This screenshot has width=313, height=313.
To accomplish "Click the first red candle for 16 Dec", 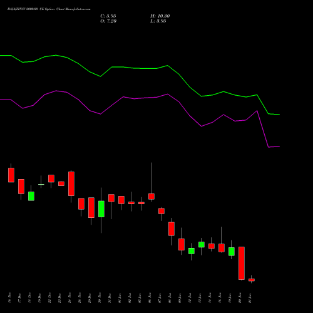I will pos(11,175).
